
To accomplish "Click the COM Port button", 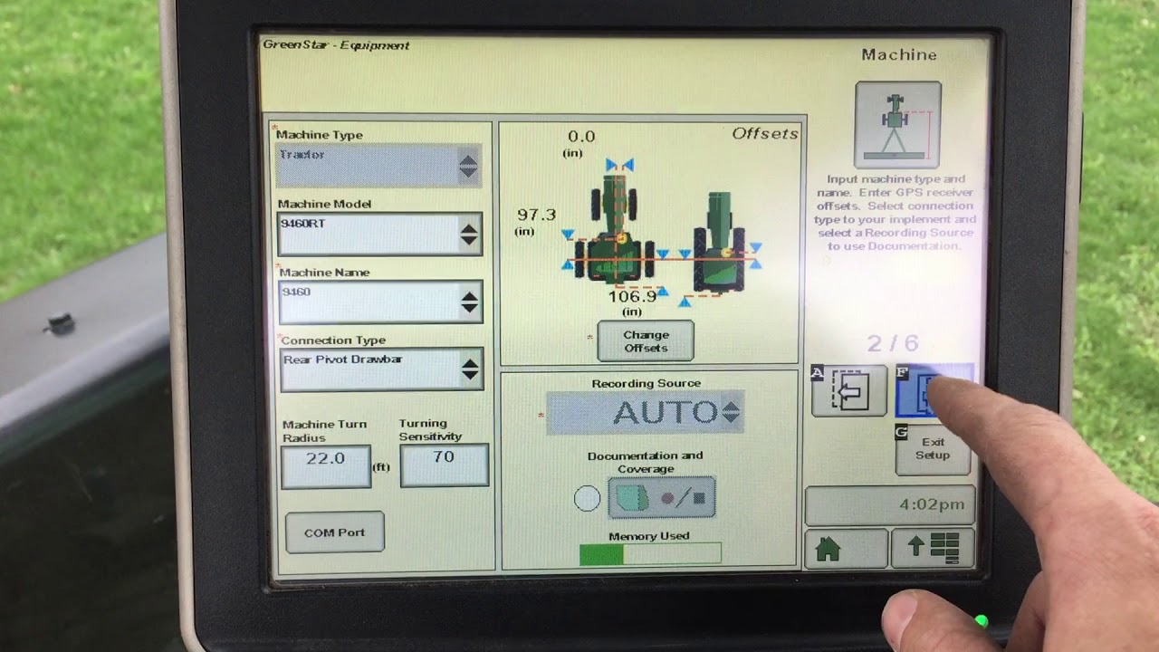I will point(335,532).
